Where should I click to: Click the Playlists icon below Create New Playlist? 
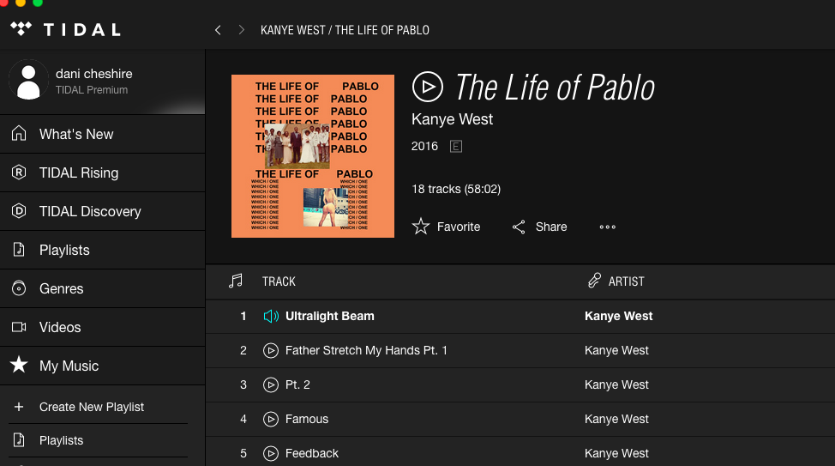pyautogui.click(x=19, y=440)
